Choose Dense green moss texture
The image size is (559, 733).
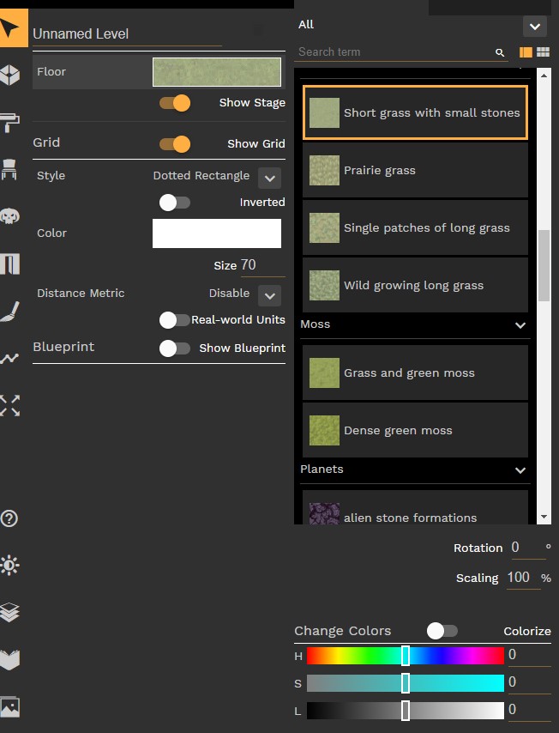[x=415, y=431]
